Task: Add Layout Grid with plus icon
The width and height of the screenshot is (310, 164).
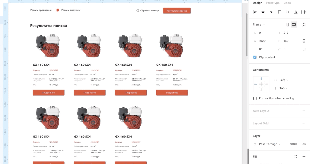Action: point(304,123)
